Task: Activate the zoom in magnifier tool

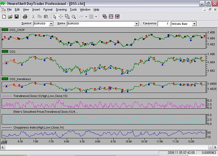Action: [67, 17]
